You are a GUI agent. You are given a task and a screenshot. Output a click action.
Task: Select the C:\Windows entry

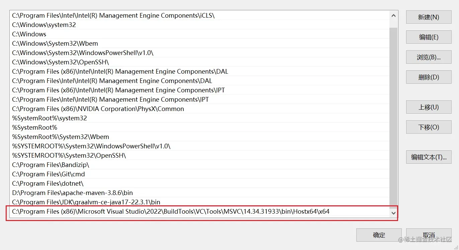point(200,34)
